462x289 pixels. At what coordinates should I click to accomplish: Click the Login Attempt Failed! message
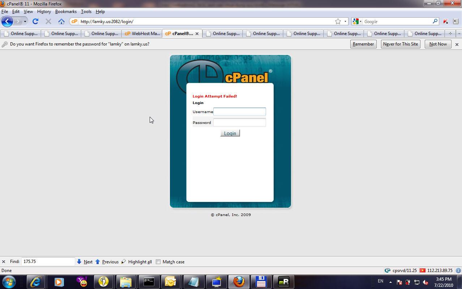click(x=215, y=96)
